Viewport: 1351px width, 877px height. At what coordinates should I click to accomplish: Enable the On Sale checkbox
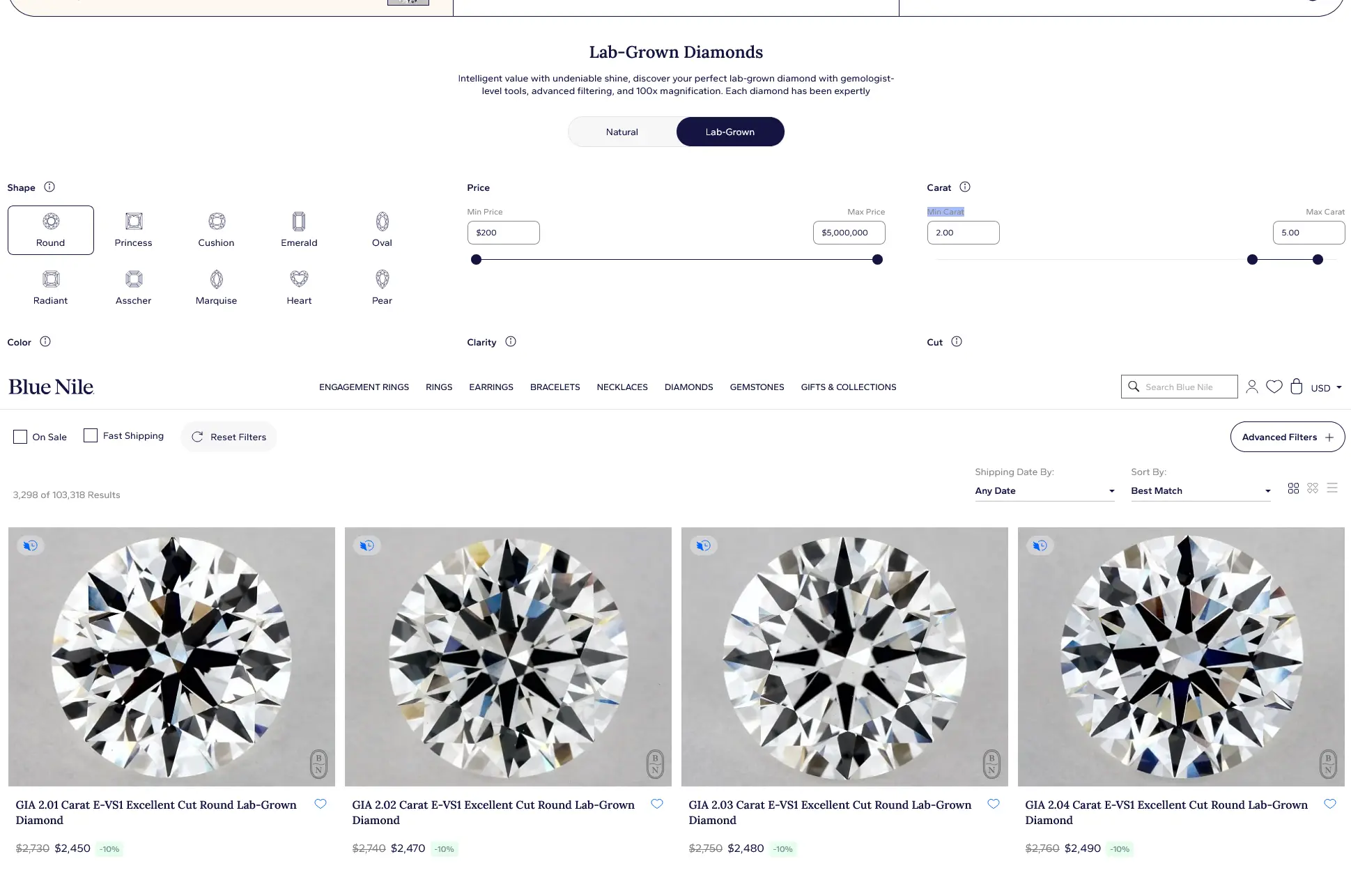click(x=20, y=437)
